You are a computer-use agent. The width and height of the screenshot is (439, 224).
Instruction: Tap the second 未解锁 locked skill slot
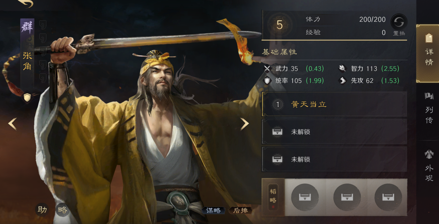pos(334,159)
